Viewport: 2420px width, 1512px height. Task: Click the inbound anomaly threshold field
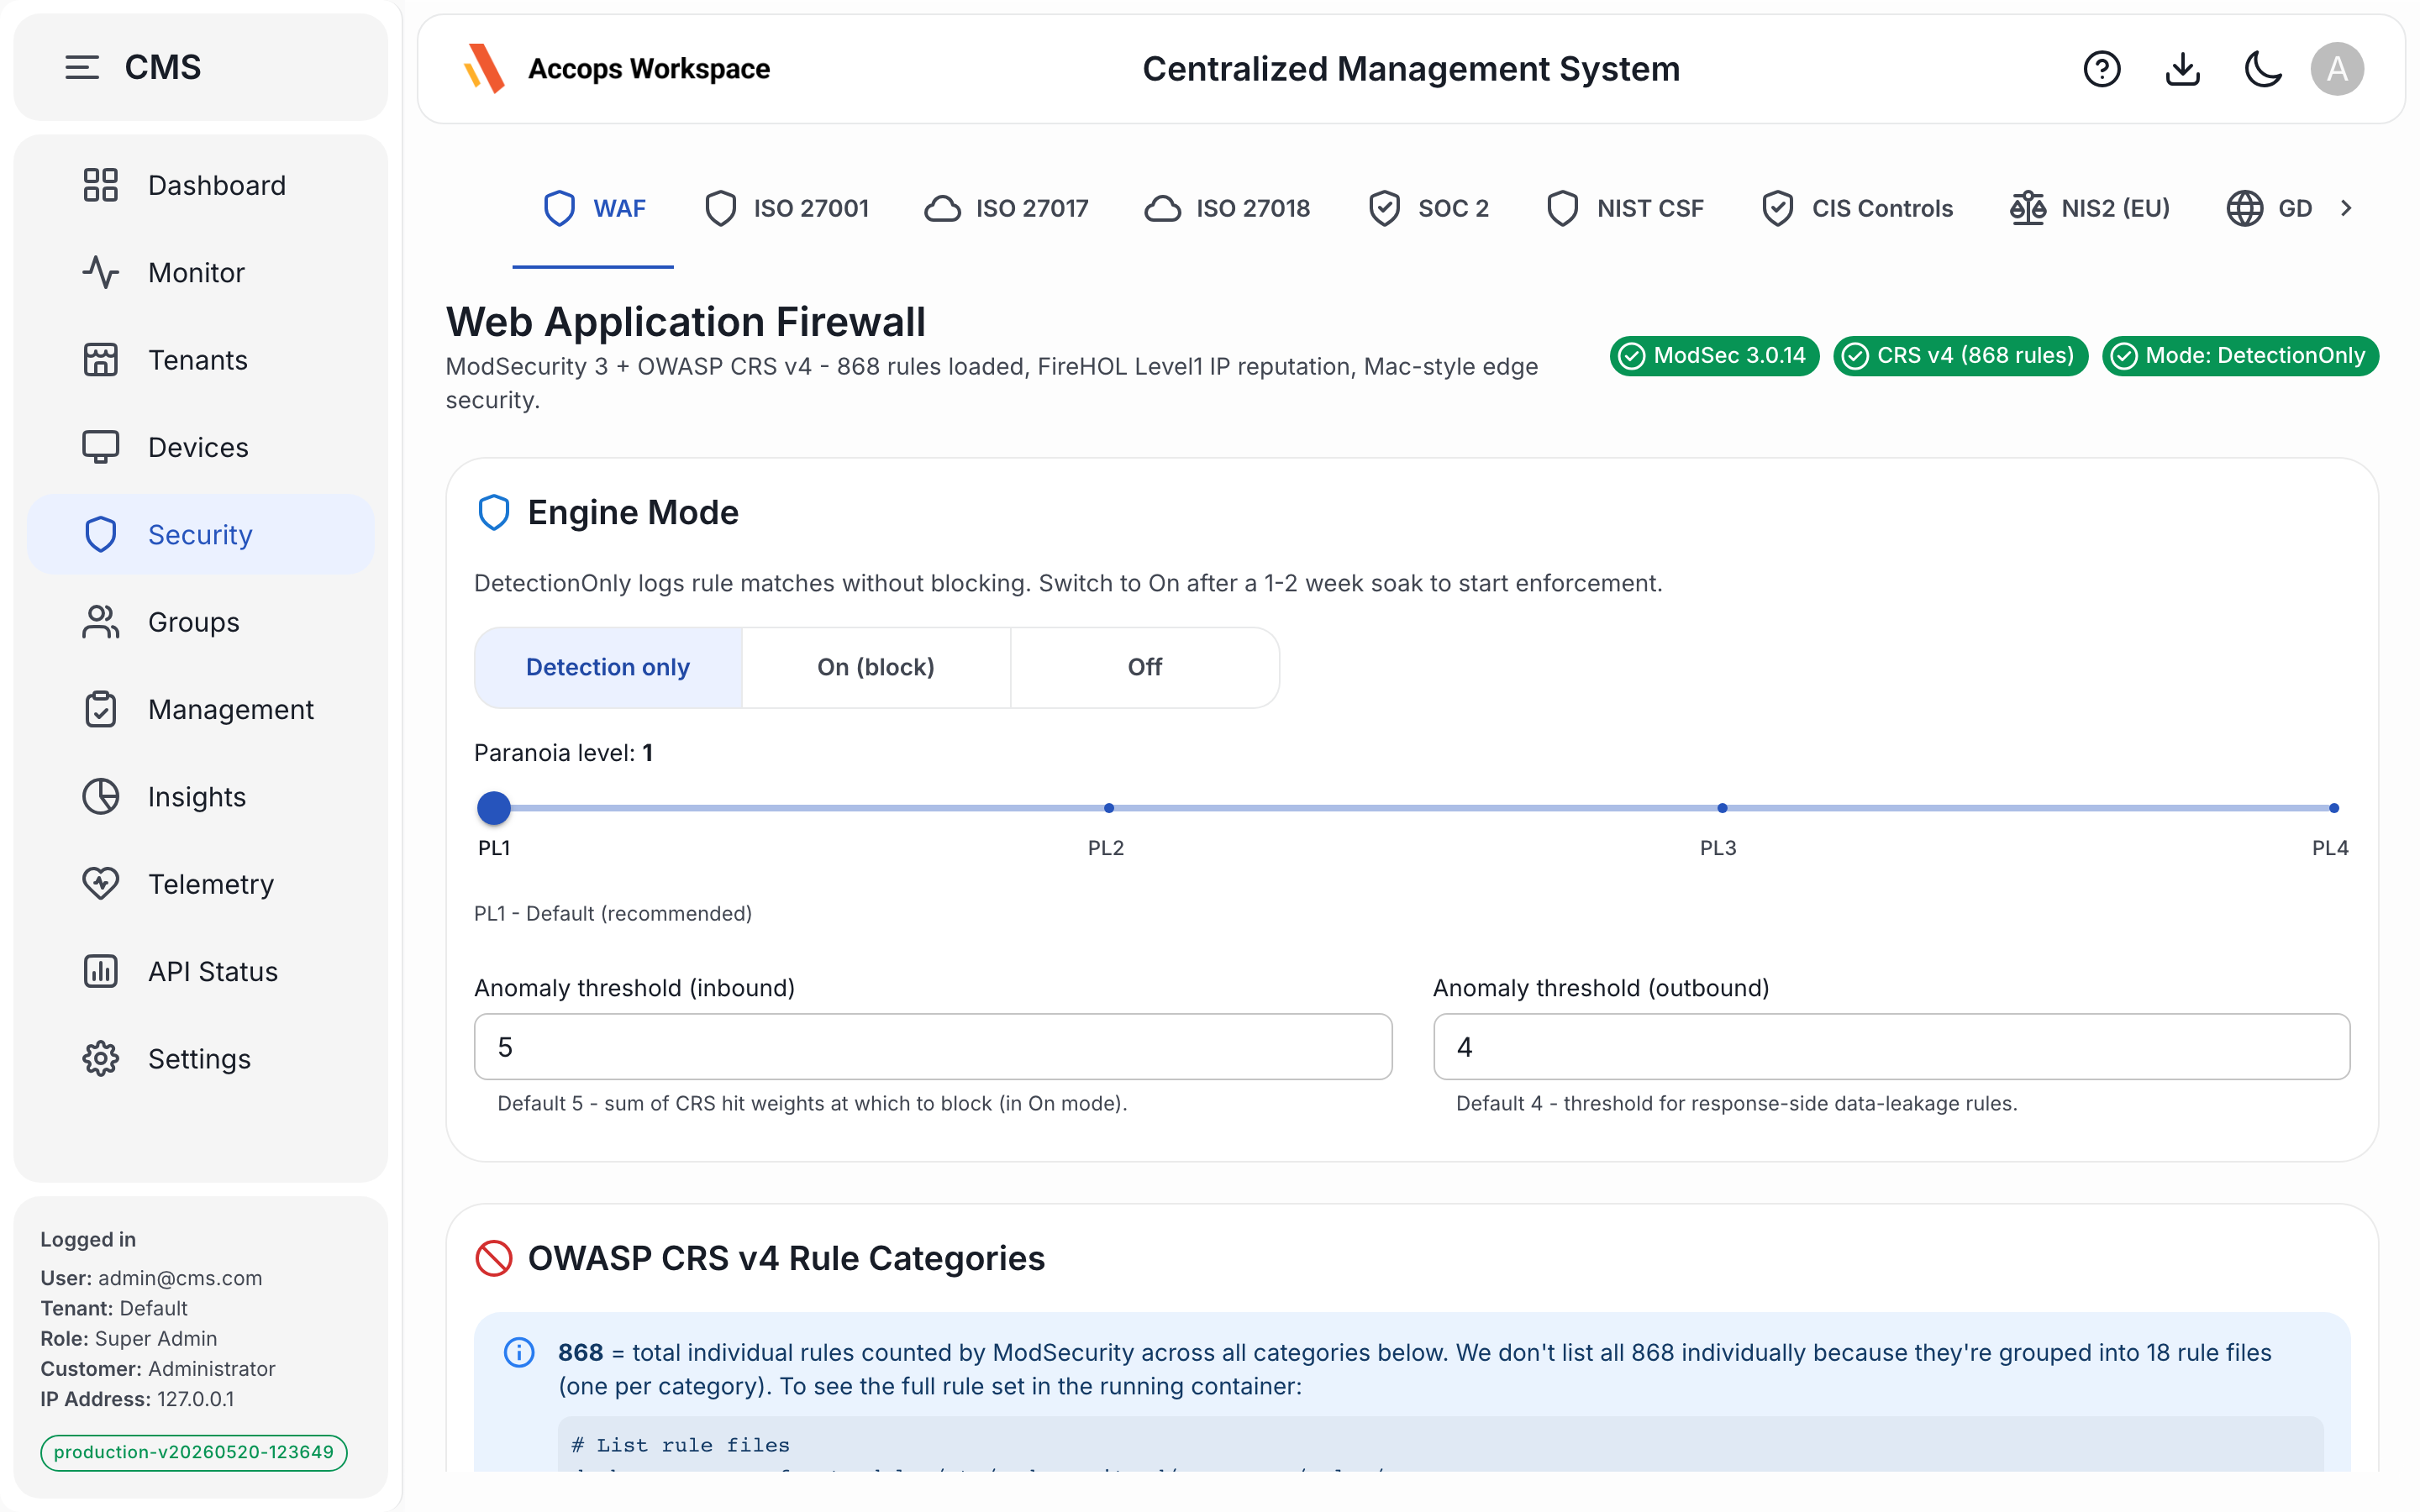point(933,1047)
